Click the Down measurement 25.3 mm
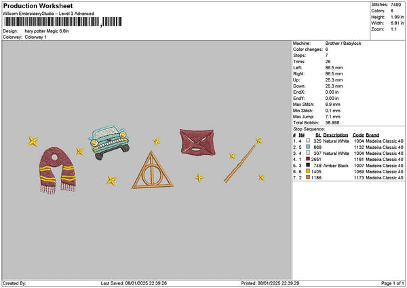This screenshot has width=407, height=288. point(334,86)
